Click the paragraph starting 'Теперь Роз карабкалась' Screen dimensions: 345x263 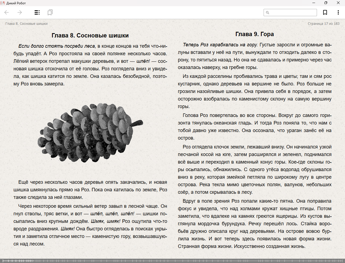[x=254, y=56]
